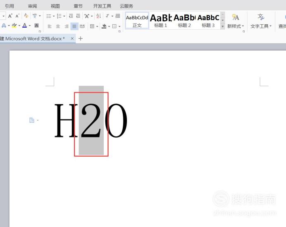
Task: Apply the 标题 2 style
Action: [x=184, y=21]
